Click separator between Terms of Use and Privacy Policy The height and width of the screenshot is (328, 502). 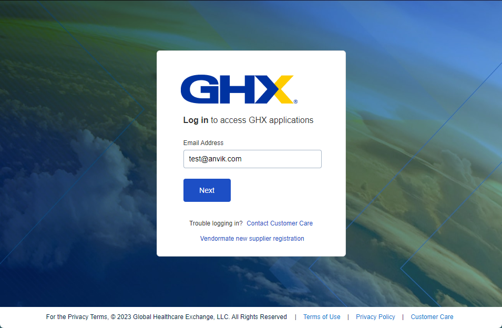(348, 317)
